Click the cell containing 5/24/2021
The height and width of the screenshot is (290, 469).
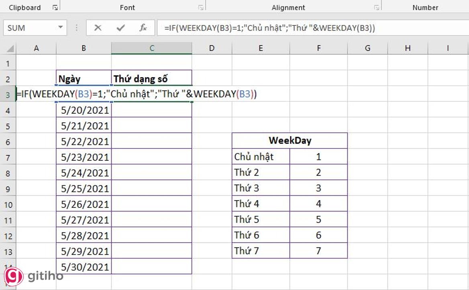tap(84, 173)
